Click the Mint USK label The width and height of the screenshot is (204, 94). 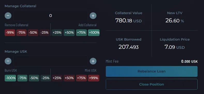click(91, 70)
